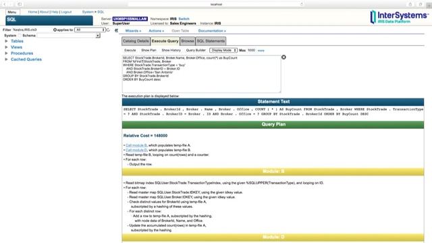Go to the Home link
432x243 pixels.
(x=32, y=12)
